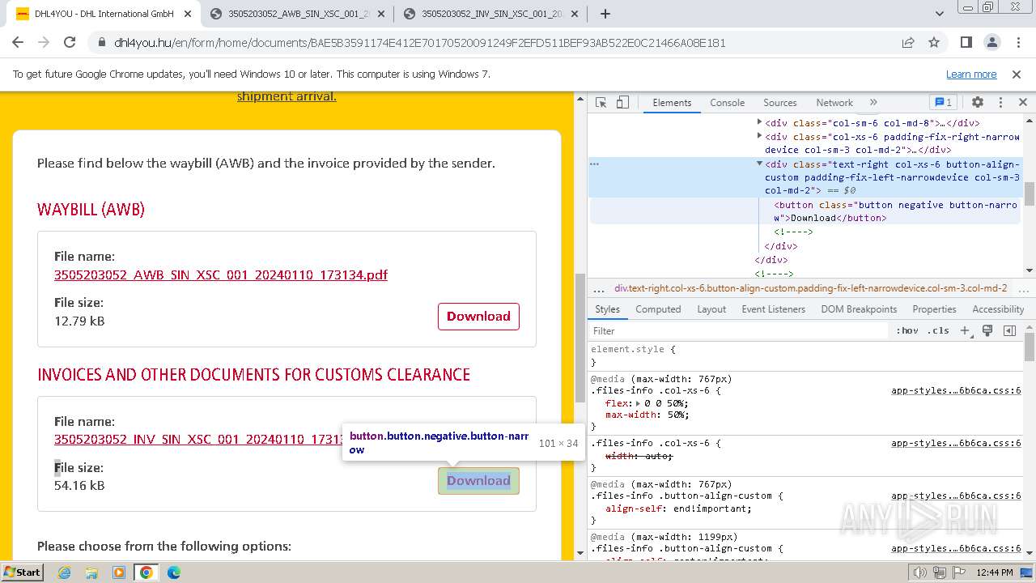Expand the padding-fix-right-narrowdevice div node
The image size is (1036, 583).
759,137
